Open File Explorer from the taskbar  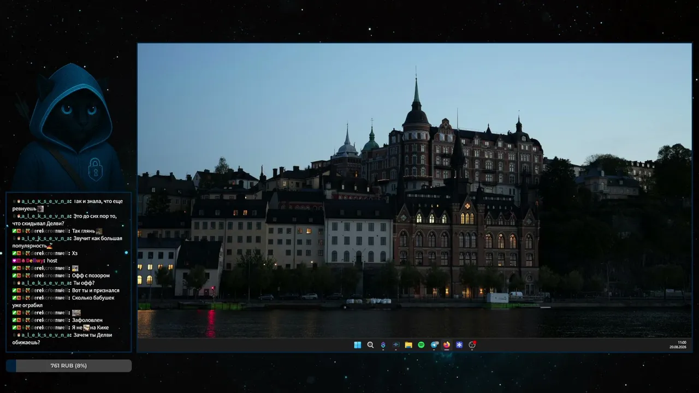click(408, 345)
